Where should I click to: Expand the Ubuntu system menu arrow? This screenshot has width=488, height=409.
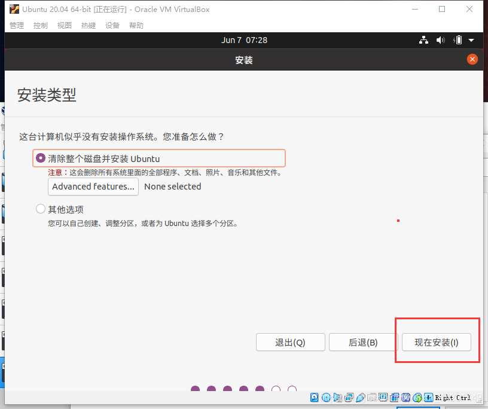(x=471, y=40)
